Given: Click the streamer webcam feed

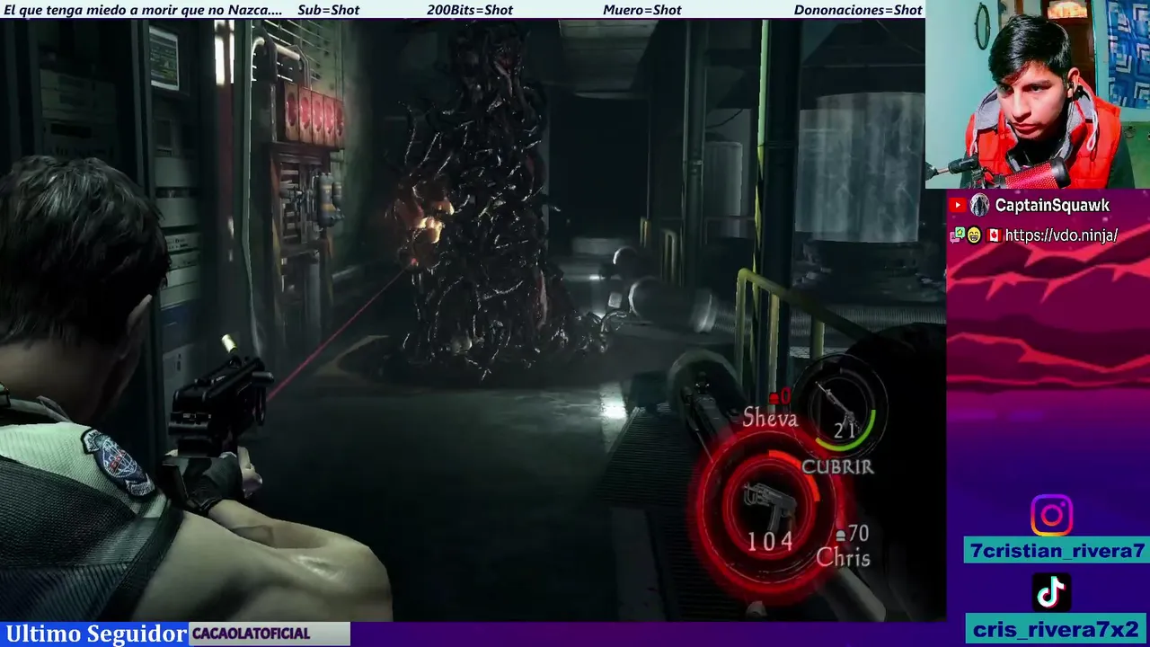Looking at the screenshot, I should coord(1038,94).
